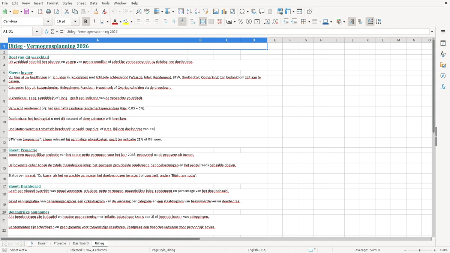
Task: Toggle Italic formatting
Action: (x=94, y=22)
